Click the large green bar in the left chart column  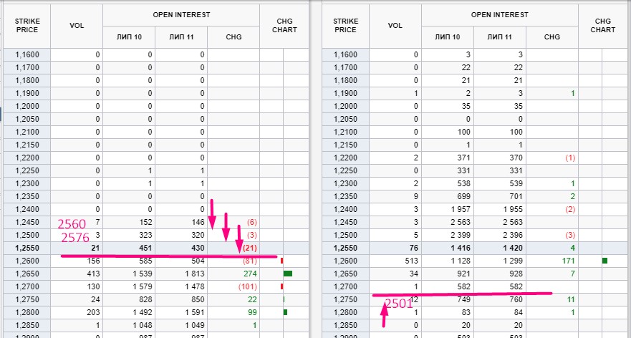pyautogui.click(x=288, y=274)
